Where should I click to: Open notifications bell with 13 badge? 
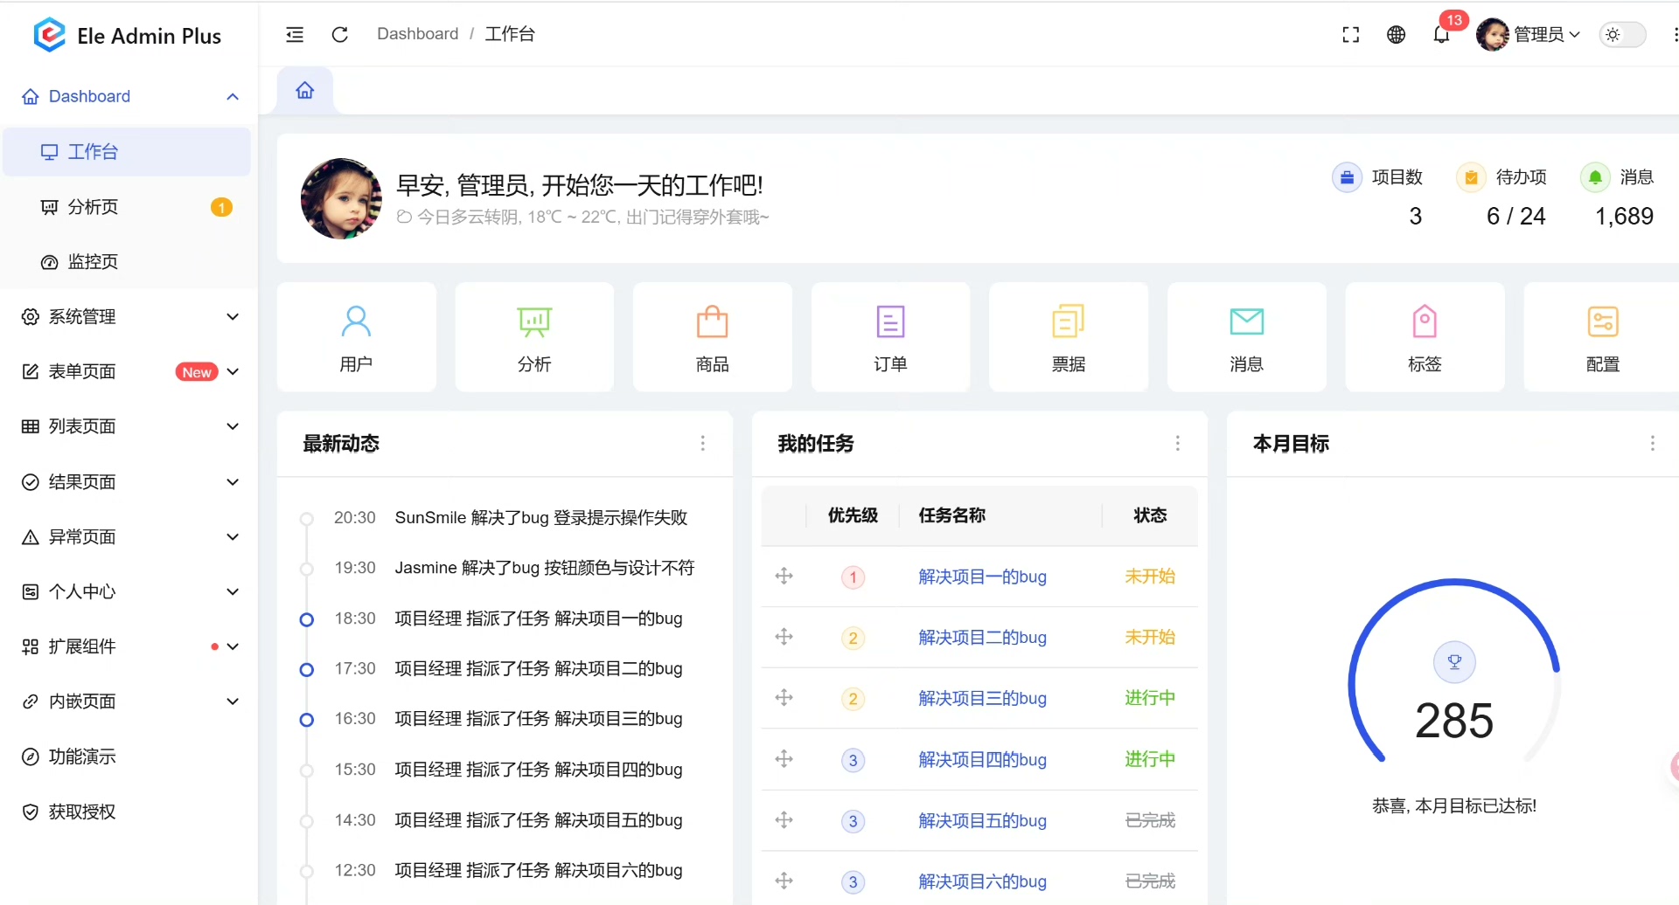(x=1441, y=34)
